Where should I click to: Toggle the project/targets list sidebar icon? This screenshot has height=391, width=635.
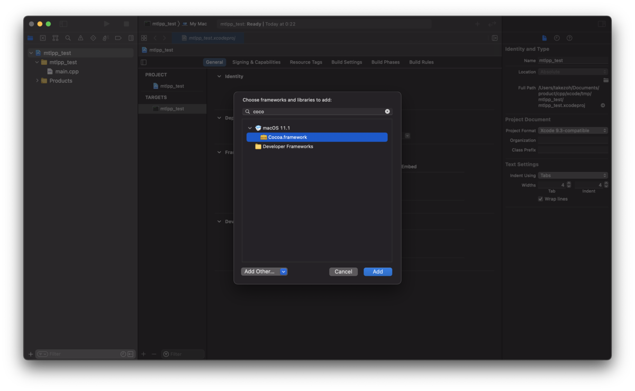143,62
